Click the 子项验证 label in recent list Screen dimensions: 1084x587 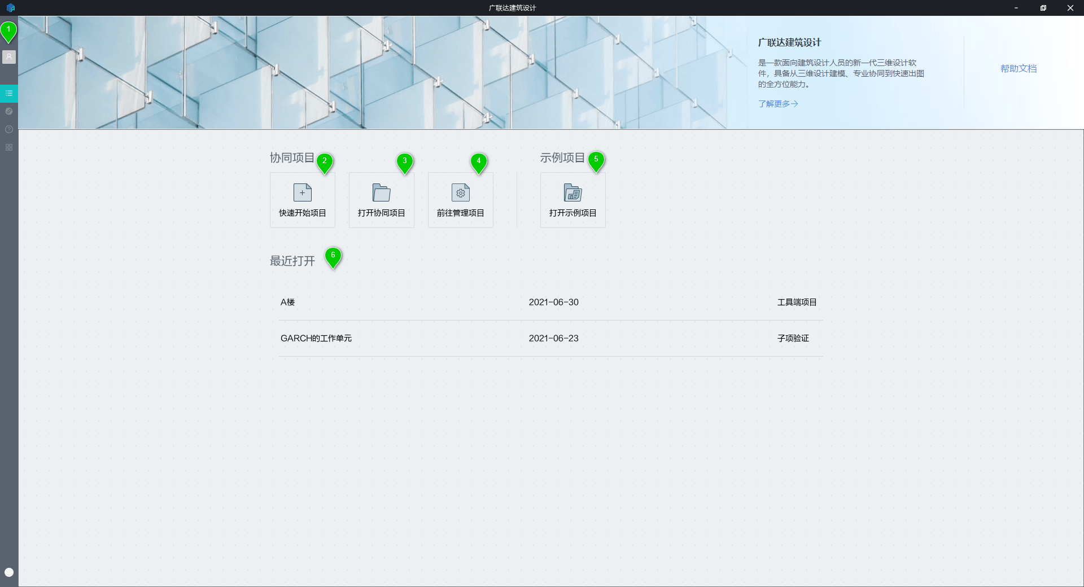(793, 339)
